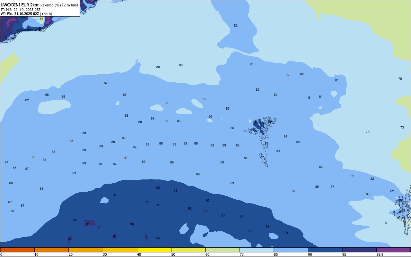411x257 pixels.
Task: Click the '0' tick label on the color scale
Action: tap(1, 254)
